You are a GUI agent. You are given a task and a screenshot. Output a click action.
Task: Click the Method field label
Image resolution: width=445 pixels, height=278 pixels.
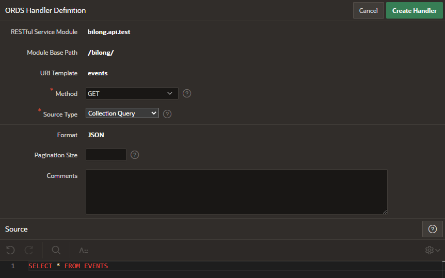[67, 94]
